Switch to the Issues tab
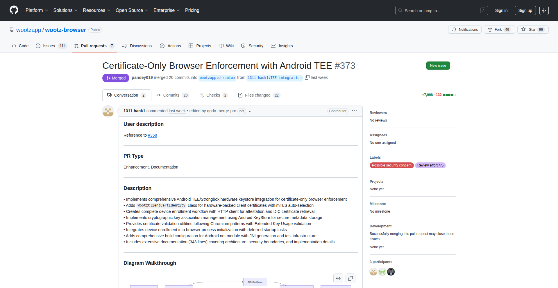 (51, 46)
